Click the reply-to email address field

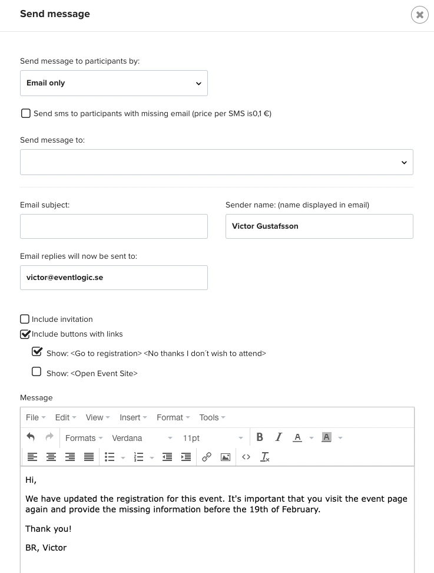tap(114, 278)
